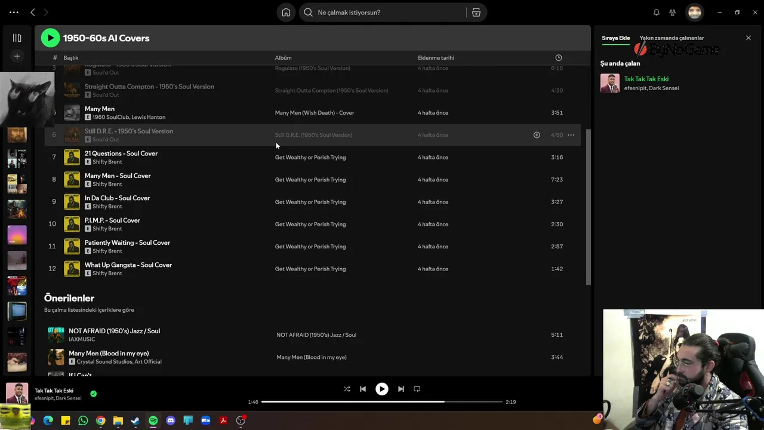764x430 pixels.
Task: Create playlist with the plus icon
Action: [x=17, y=56]
